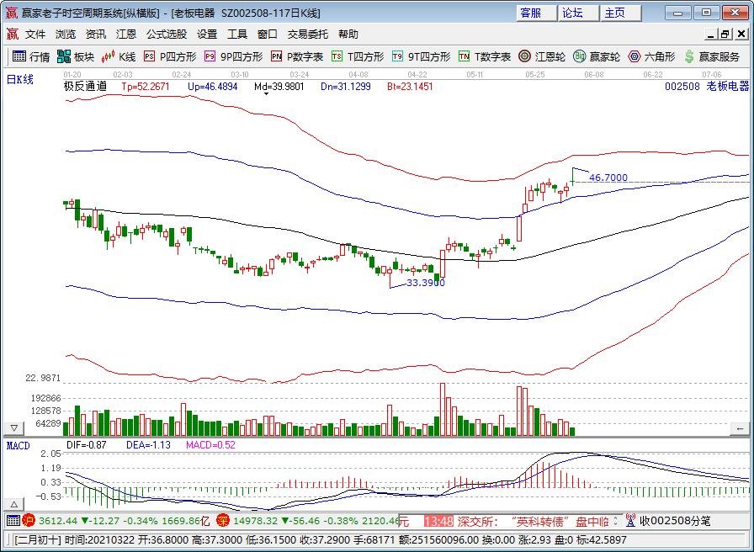Click the MACD indicator label

[19, 445]
